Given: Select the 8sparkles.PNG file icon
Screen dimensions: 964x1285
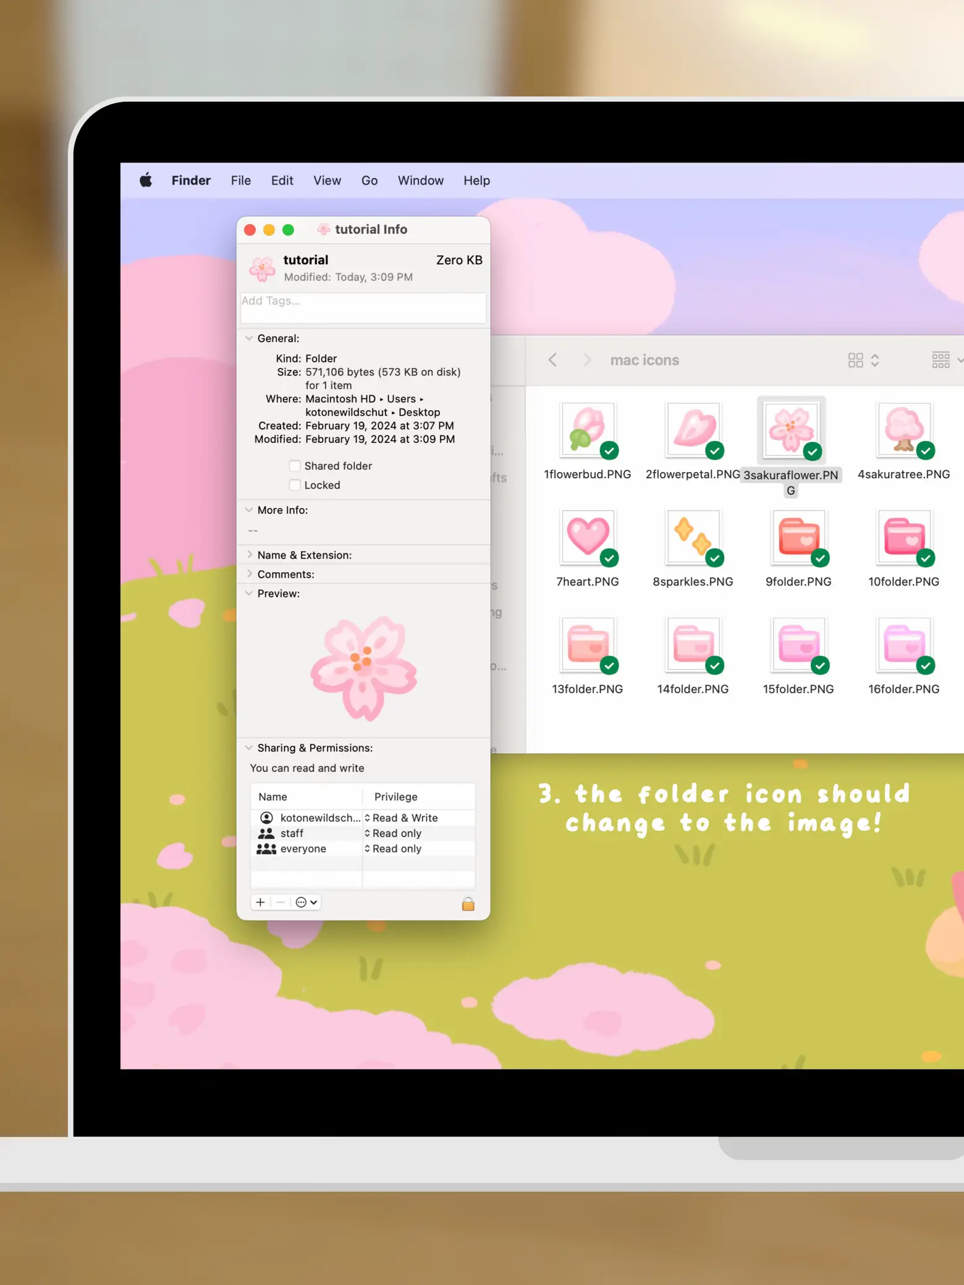Looking at the screenshot, I should (692, 537).
